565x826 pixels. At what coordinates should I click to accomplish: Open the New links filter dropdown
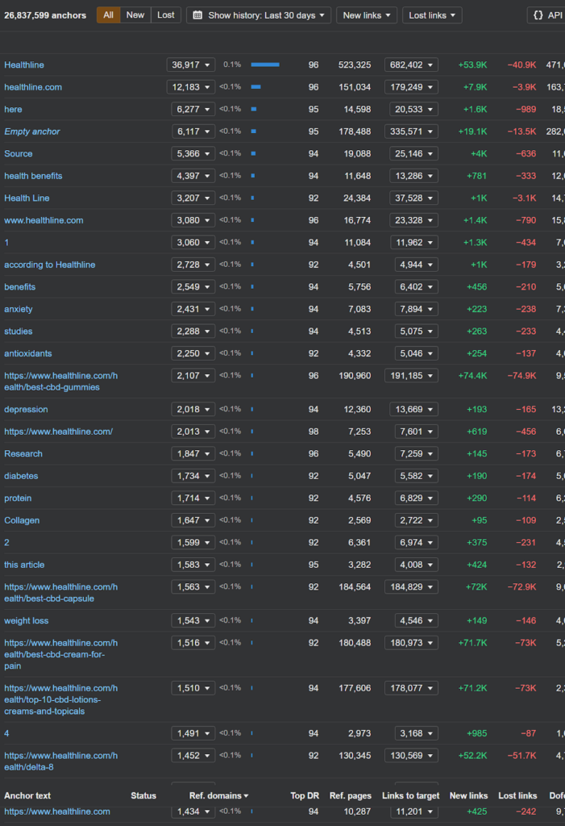pos(367,15)
